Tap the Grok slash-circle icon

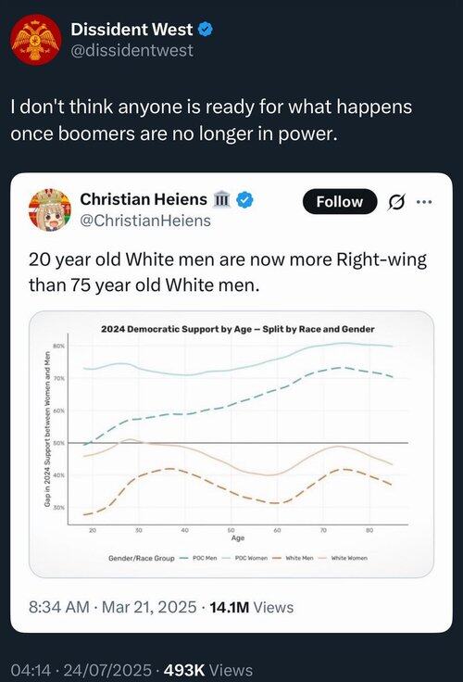click(395, 201)
